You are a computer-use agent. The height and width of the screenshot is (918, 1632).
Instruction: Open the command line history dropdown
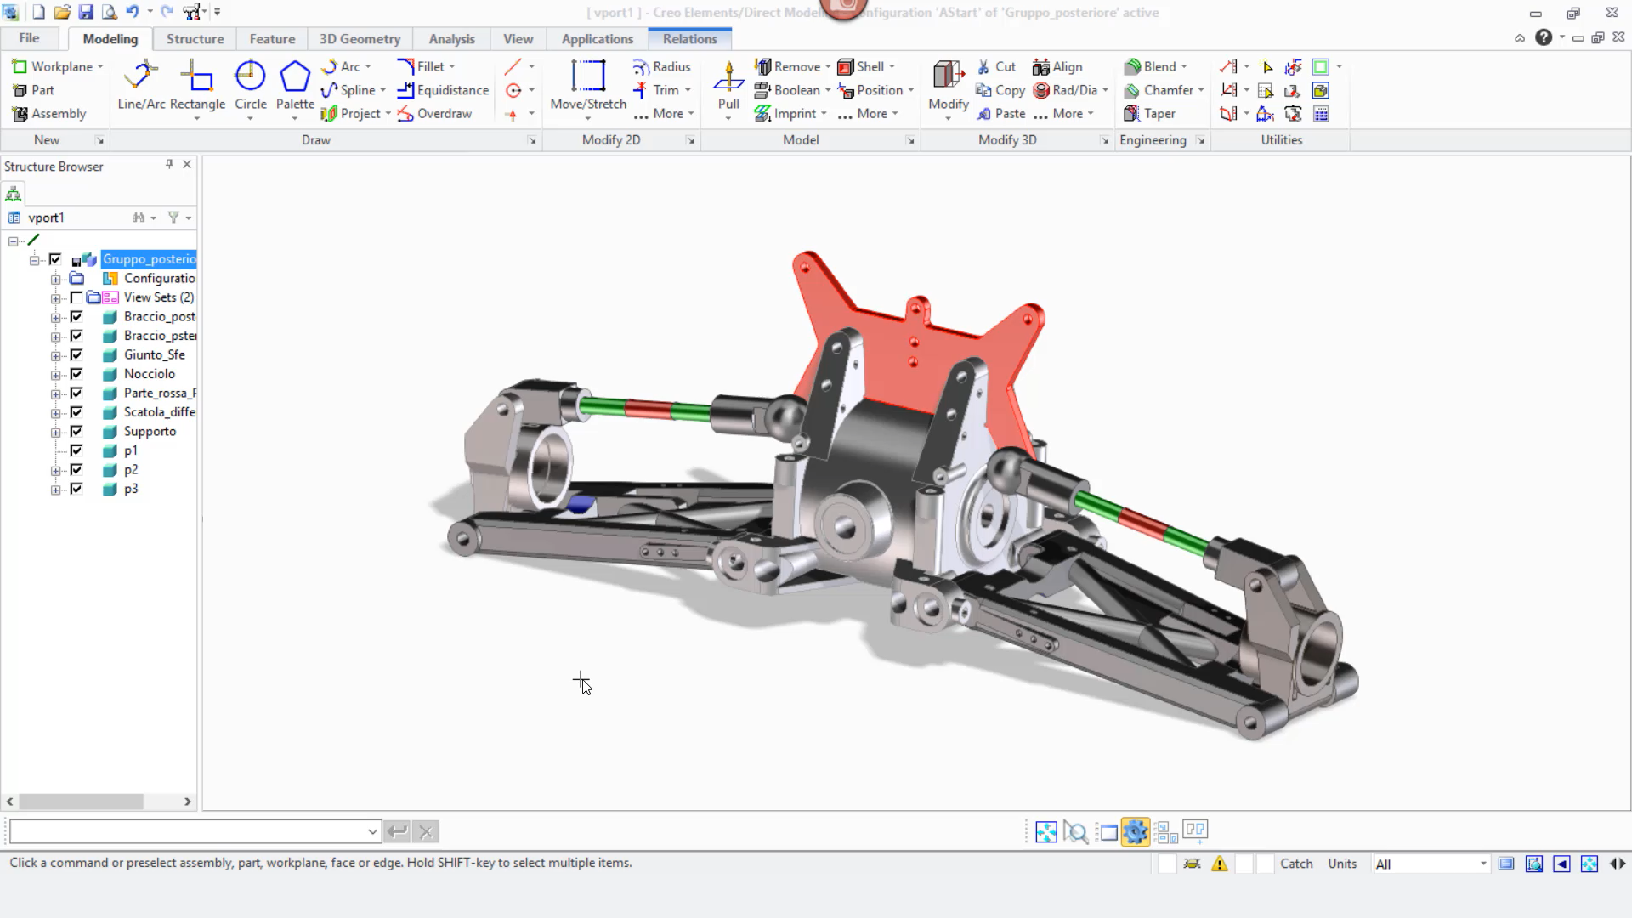372,831
